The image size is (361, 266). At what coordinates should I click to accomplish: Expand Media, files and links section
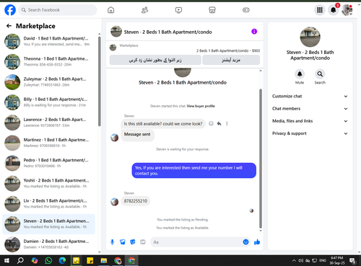310,121
